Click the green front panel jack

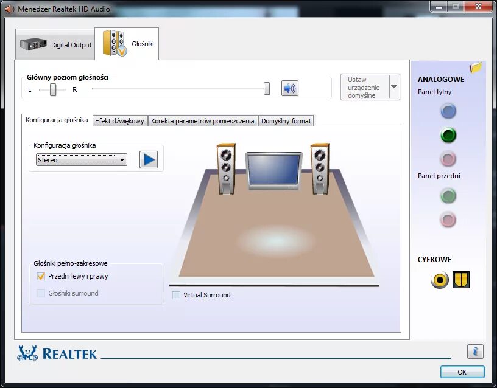pyautogui.click(x=448, y=196)
